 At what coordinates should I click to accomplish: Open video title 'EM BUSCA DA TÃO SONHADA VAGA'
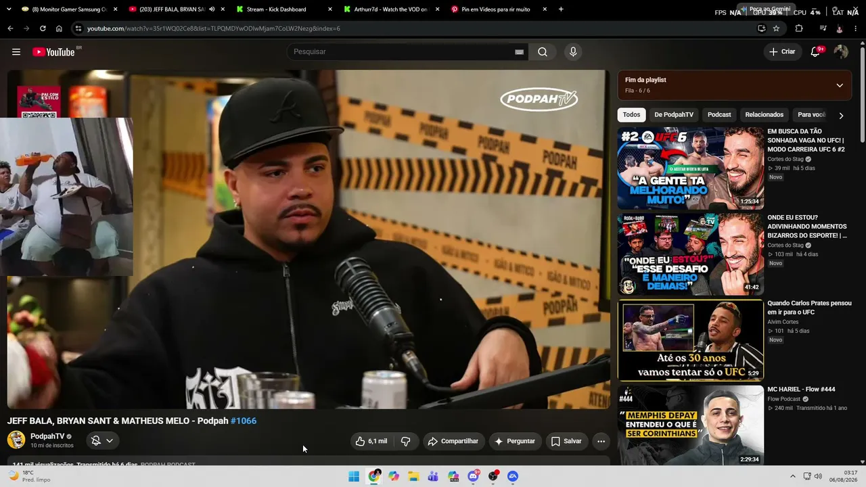[806, 140]
